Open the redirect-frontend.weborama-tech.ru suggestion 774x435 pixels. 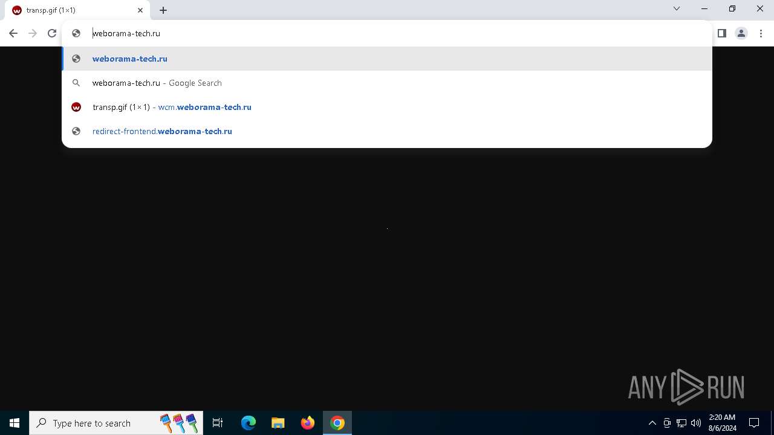click(x=387, y=131)
